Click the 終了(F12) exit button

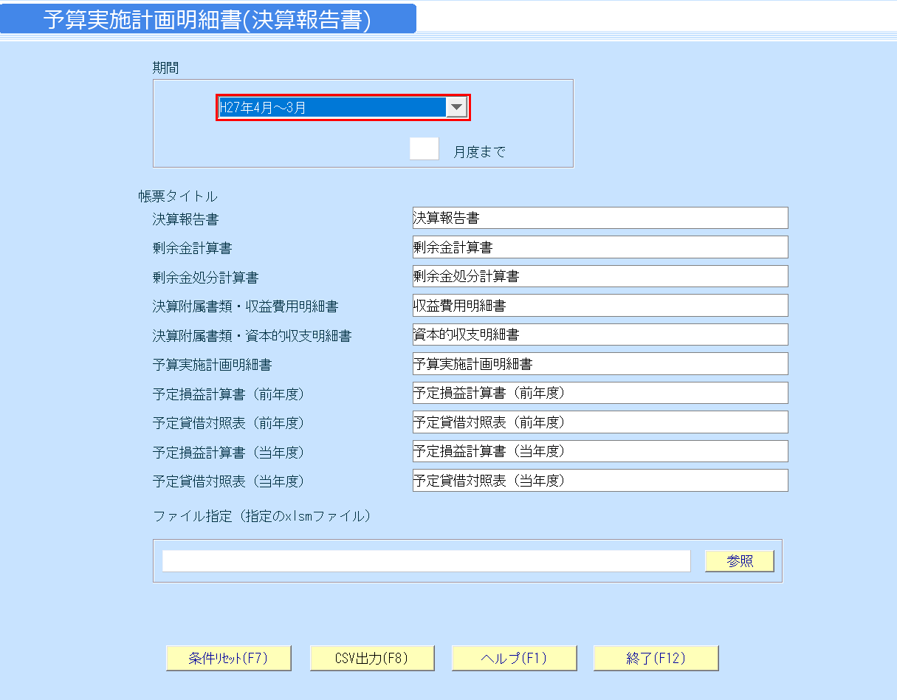656,658
